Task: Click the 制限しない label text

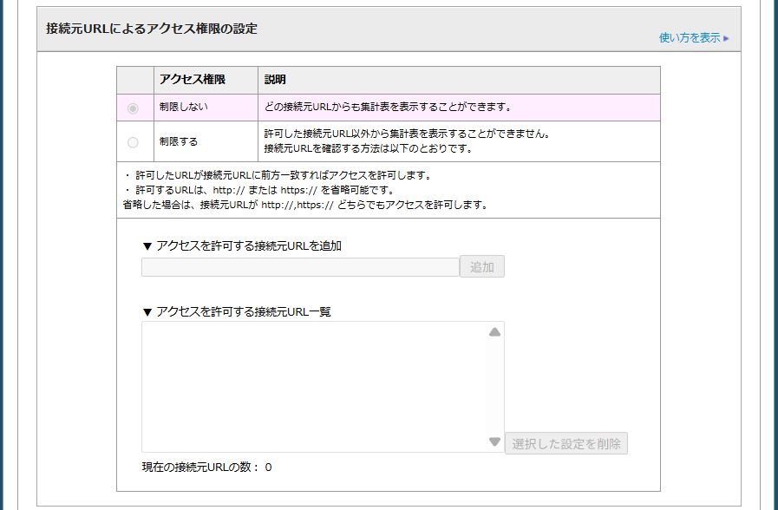Action: point(183,108)
